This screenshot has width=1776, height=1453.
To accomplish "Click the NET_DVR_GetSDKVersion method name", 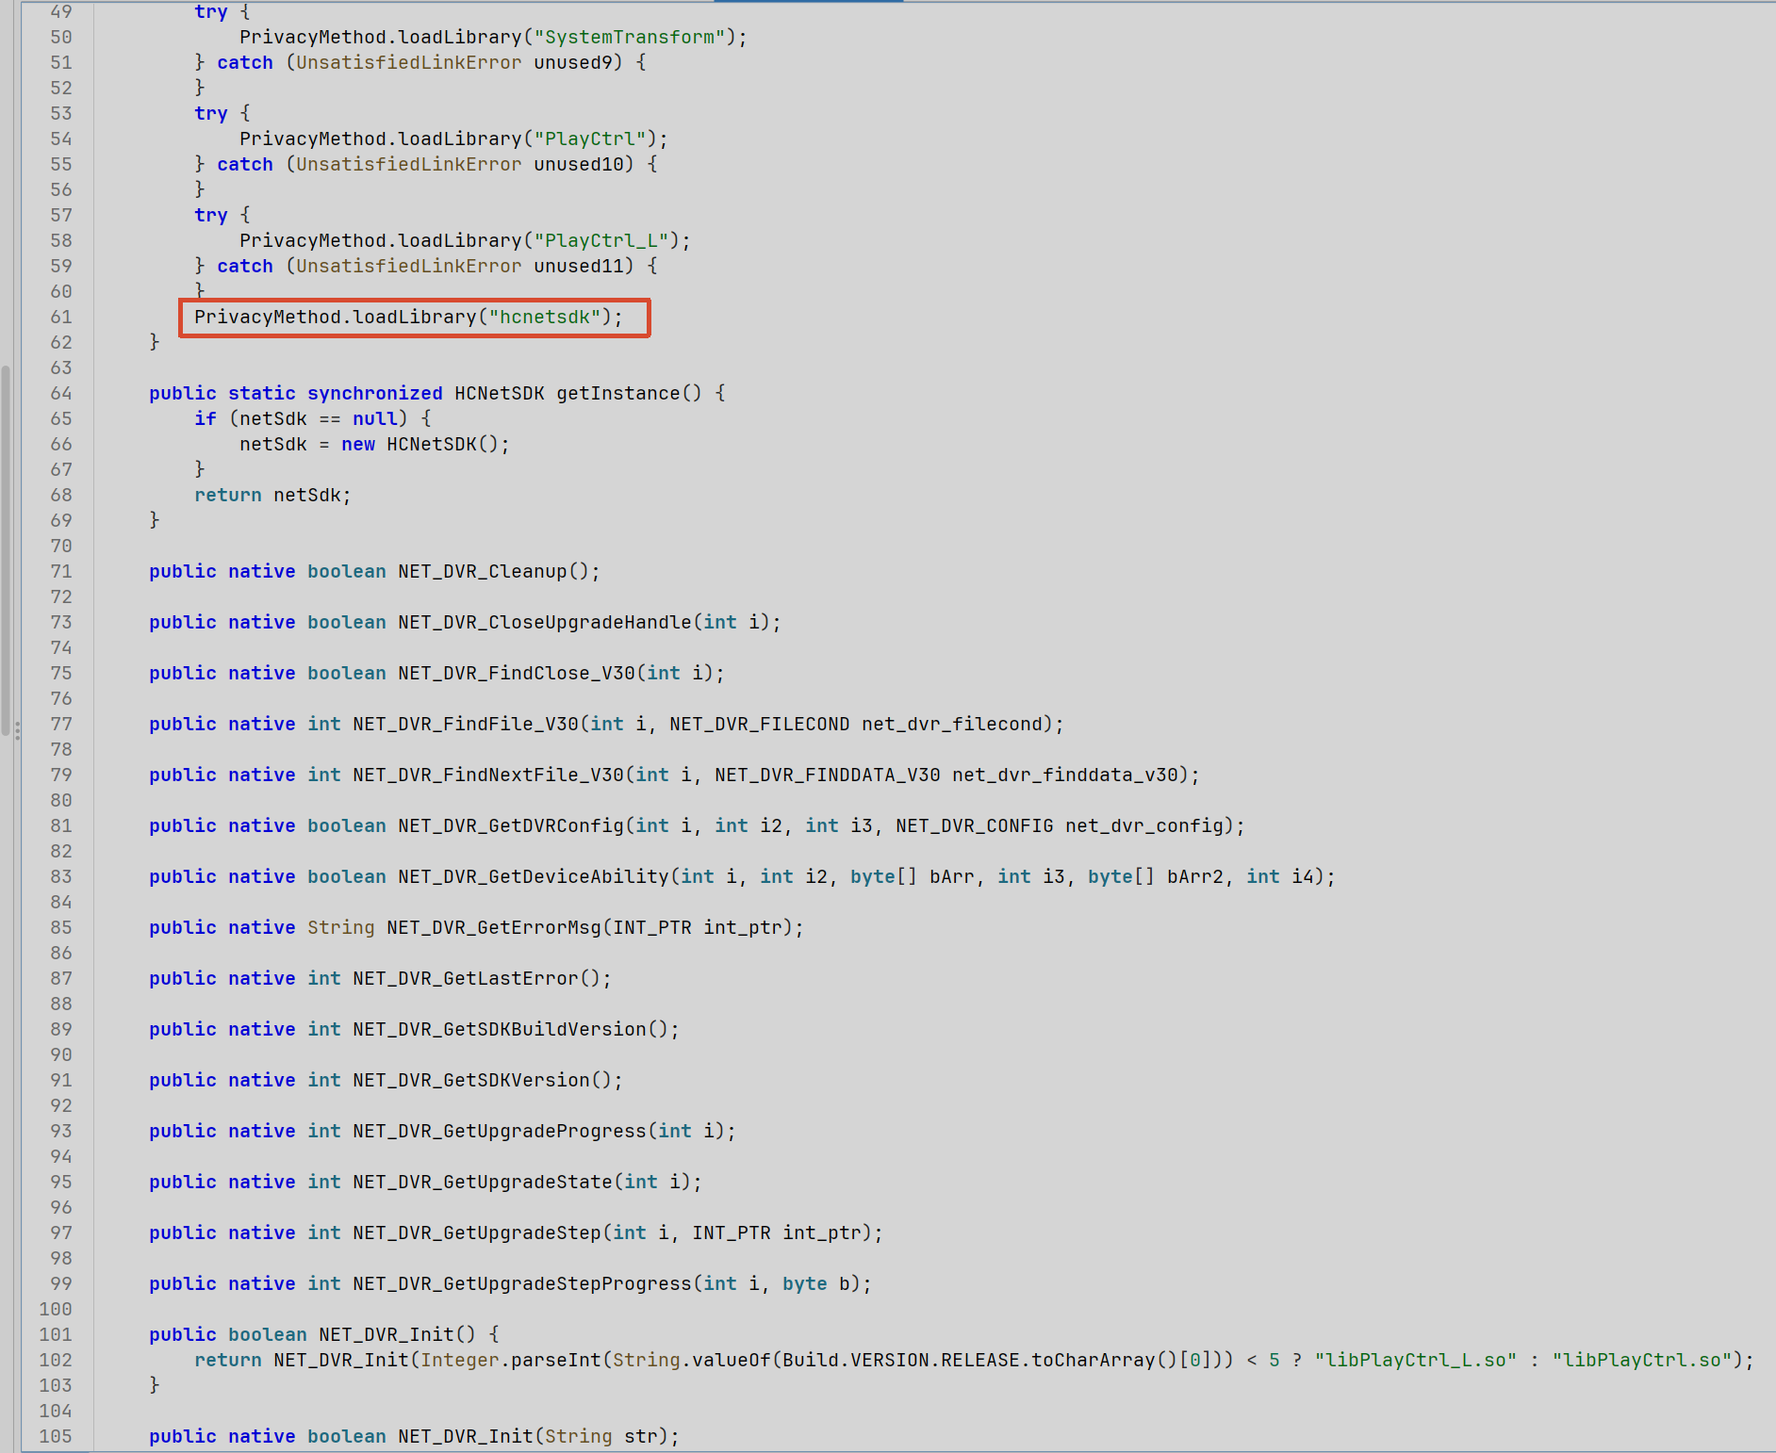I will [x=470, y=1080].
